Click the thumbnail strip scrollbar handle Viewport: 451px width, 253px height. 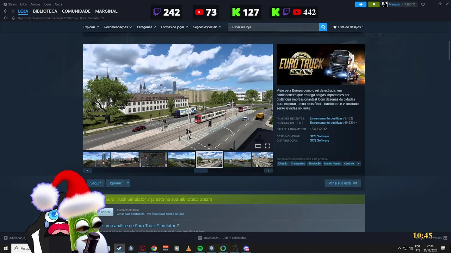(201, 170)
